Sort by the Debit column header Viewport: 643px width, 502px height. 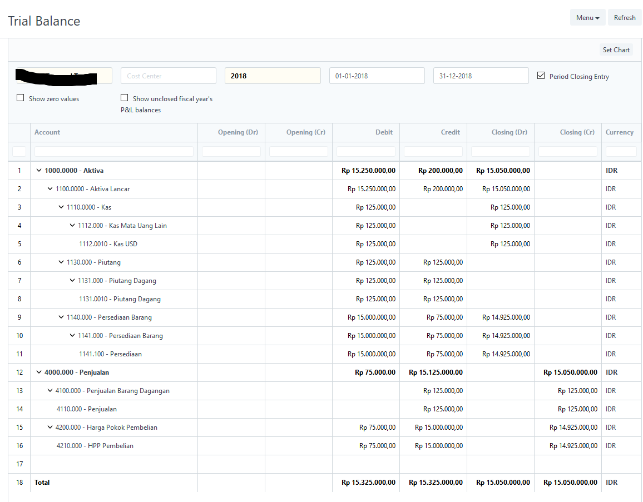pos(384,132)
